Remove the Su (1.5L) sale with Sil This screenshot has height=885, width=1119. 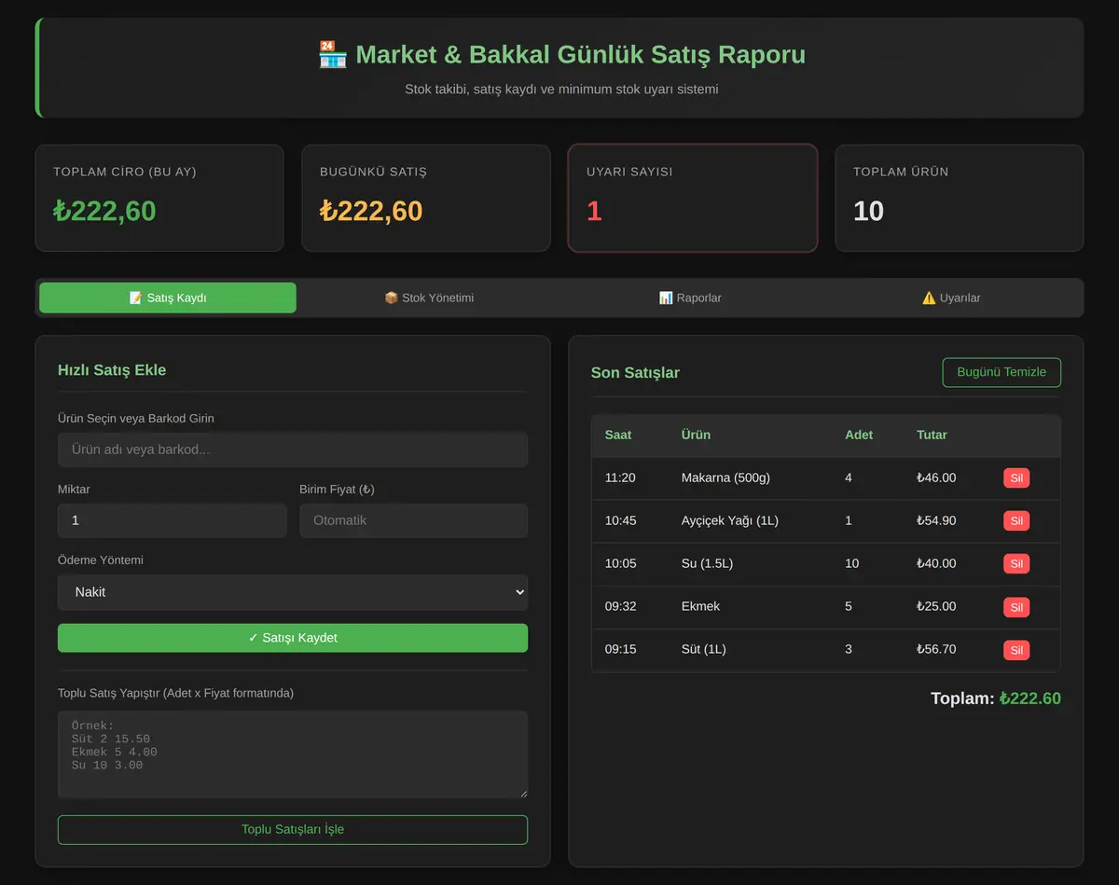point(1016,564)
